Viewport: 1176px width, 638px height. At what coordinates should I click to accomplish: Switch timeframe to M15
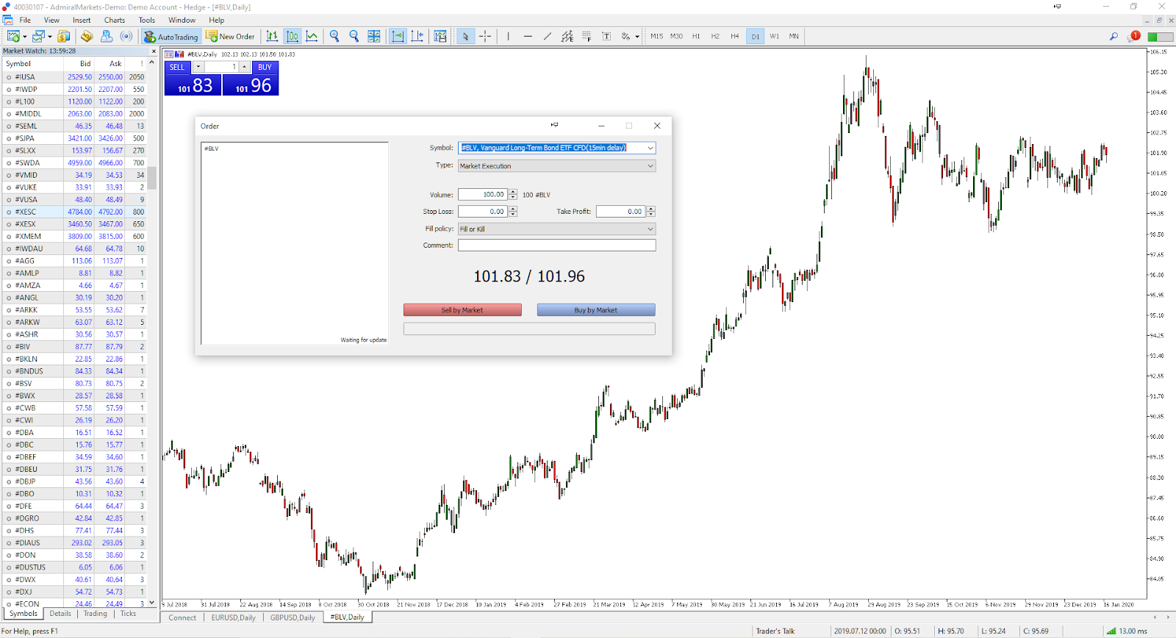[x=656, y=36]
